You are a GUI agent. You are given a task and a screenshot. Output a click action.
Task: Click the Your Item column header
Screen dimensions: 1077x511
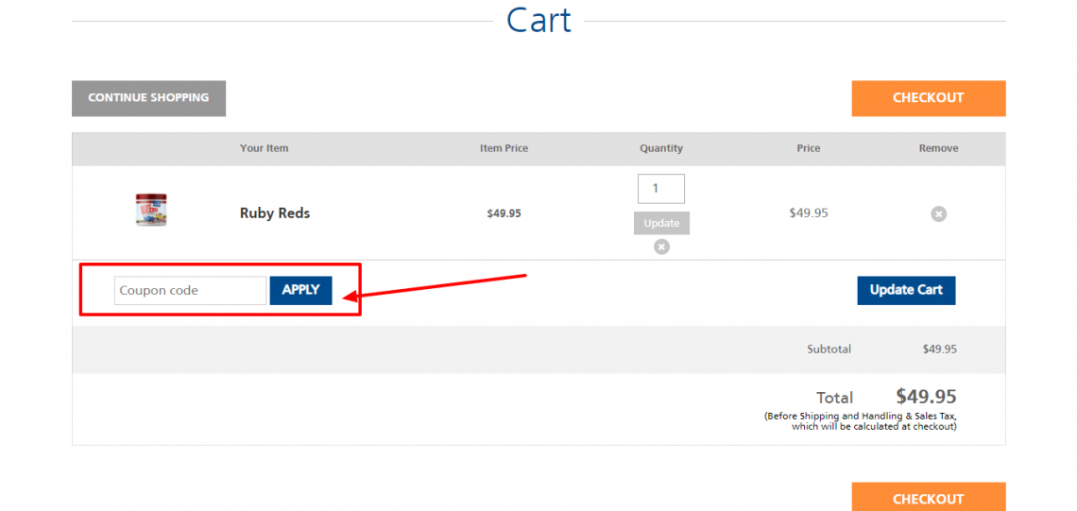265,148
